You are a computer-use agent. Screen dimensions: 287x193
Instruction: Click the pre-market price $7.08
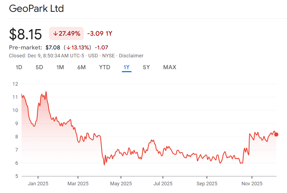53,47
